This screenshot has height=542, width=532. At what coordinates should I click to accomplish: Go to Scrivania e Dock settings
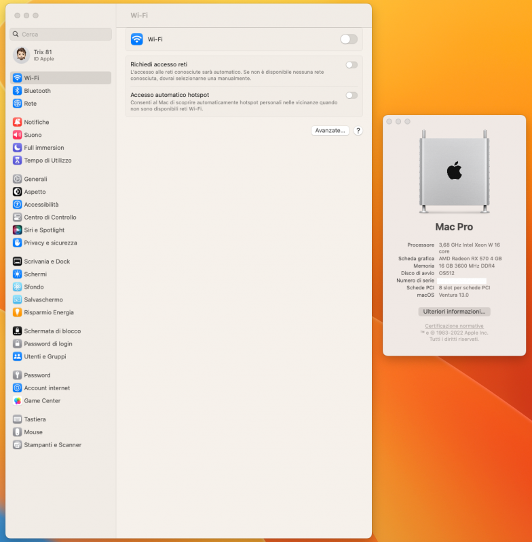click(47, 262)
